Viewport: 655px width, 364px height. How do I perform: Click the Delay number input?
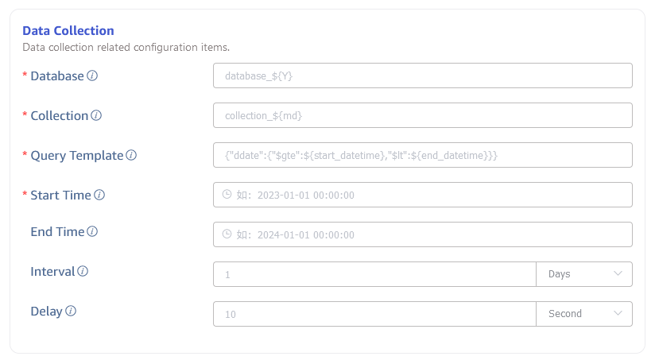(374, 314)
